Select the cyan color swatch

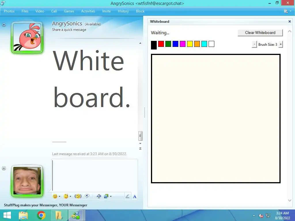[x=204, y=44]
